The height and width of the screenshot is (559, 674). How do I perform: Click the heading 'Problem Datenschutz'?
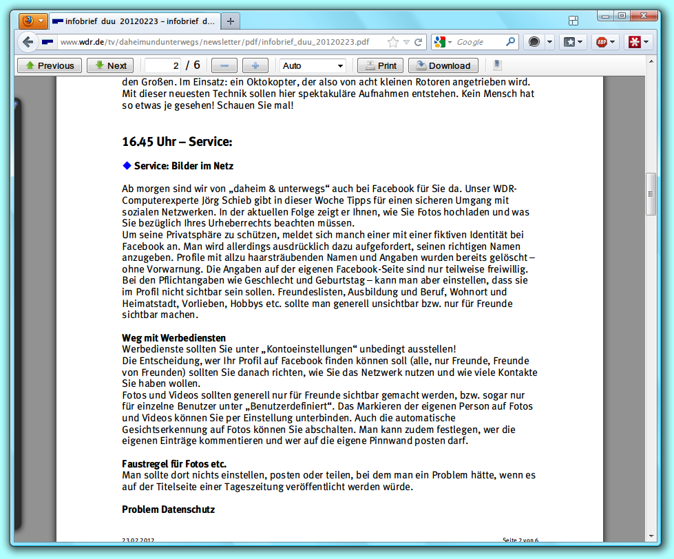pyautogui.click(x=168, y=509)
